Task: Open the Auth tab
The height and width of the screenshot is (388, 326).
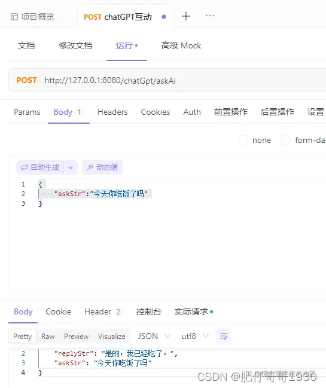Action: point(192,112)
